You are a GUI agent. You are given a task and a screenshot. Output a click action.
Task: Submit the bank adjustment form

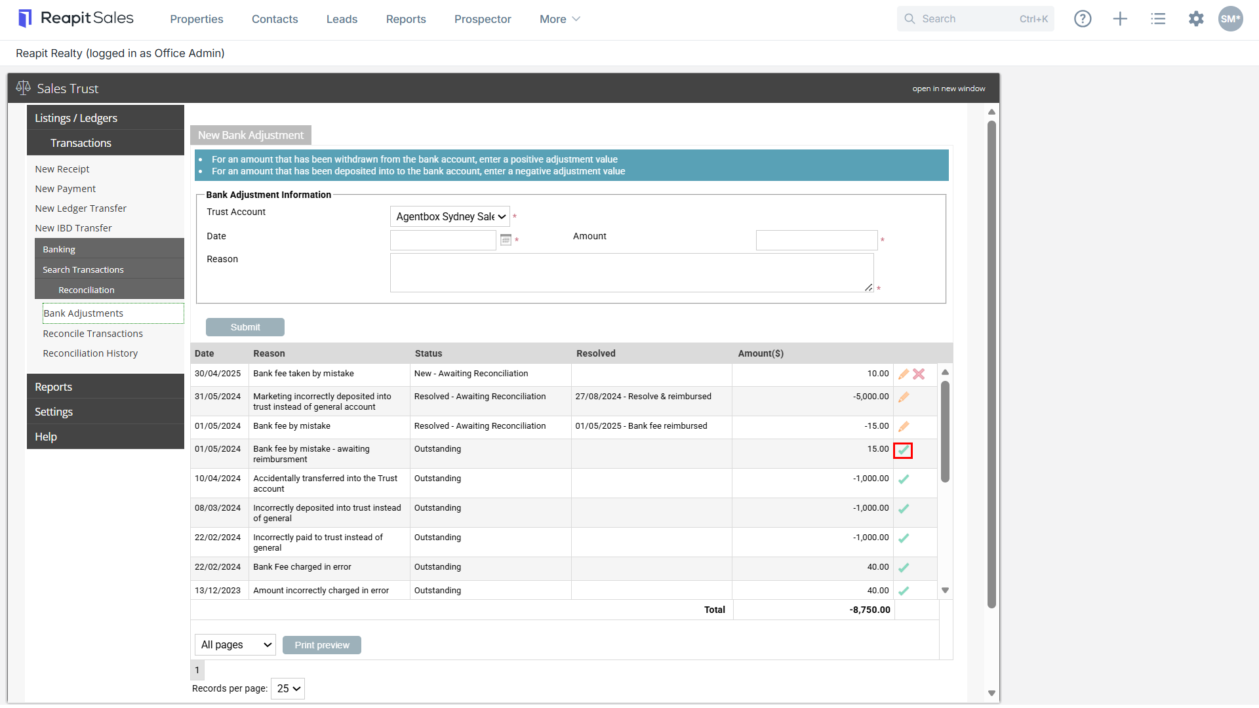coord(245,327)
